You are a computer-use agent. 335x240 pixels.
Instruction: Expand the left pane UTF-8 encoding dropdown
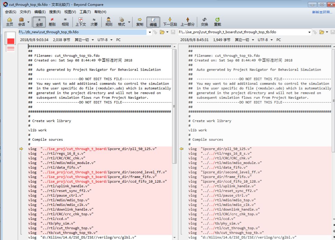point(111,40)
